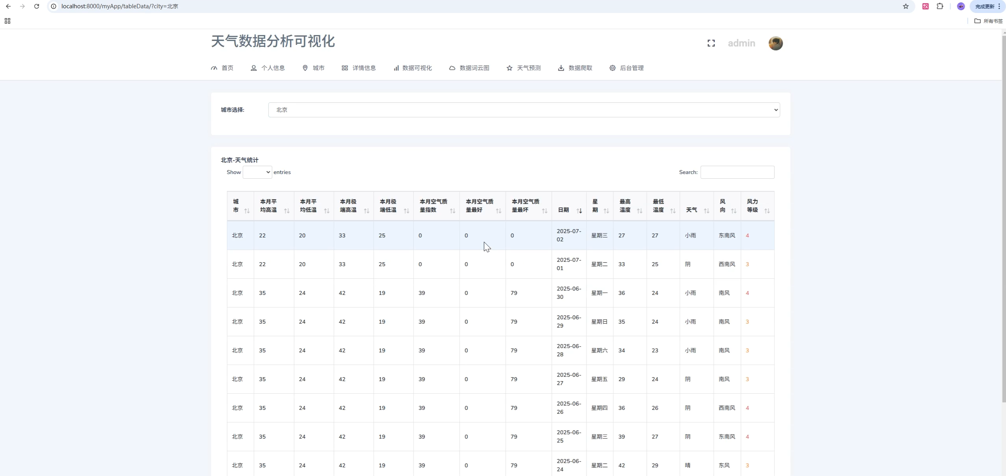Click the 完成更新 browser update button
Screen dimensions: 1006x476
[x=987, y=6]
